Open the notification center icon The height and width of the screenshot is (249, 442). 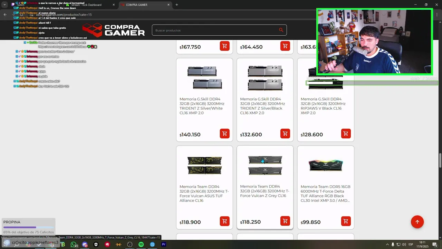[435, 245]
